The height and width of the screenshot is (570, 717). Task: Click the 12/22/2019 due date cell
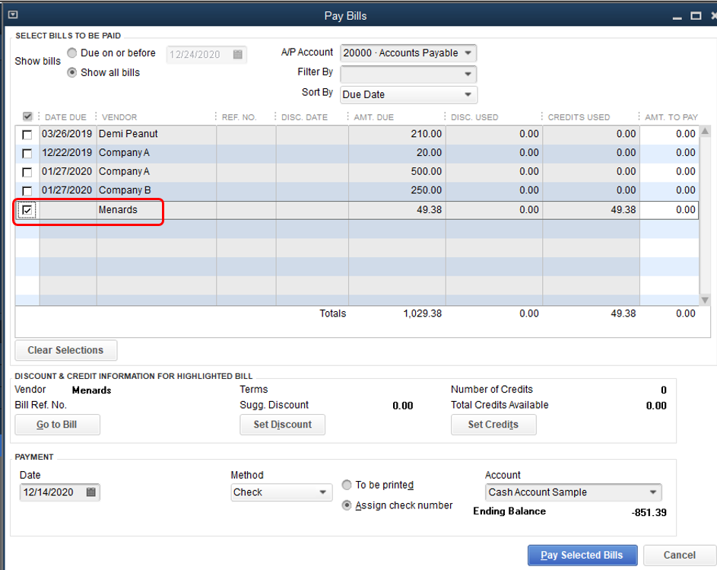click(x=68, y=153)
